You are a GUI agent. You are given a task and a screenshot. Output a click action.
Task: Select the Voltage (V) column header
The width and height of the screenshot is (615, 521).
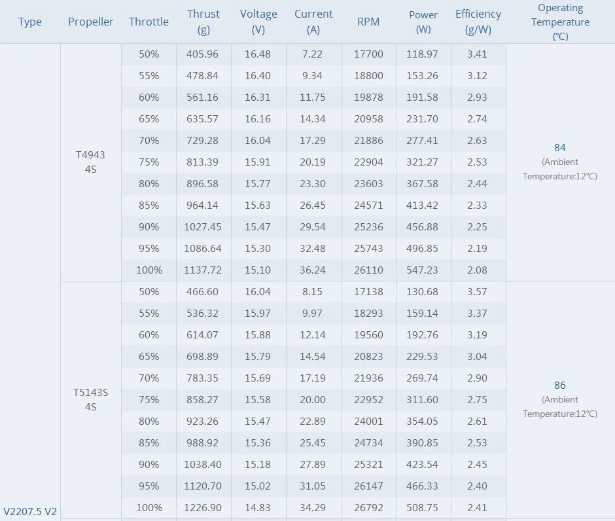click(258, 22)
